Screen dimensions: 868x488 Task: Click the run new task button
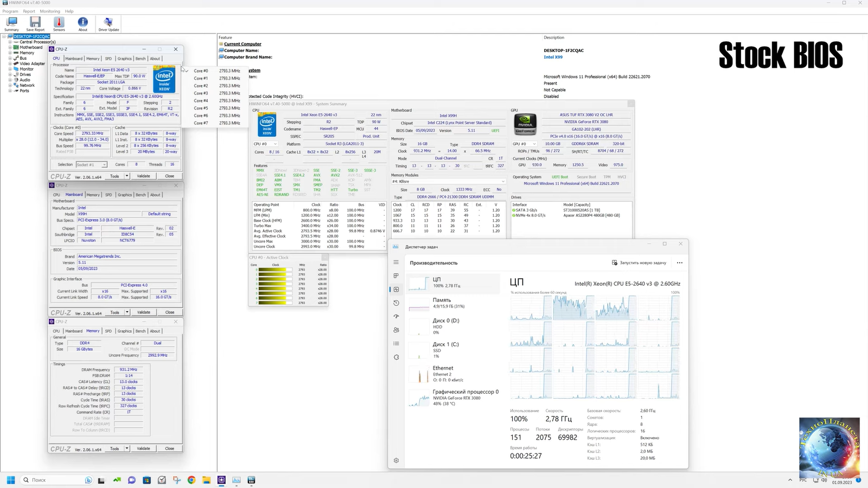pos(639,263)
